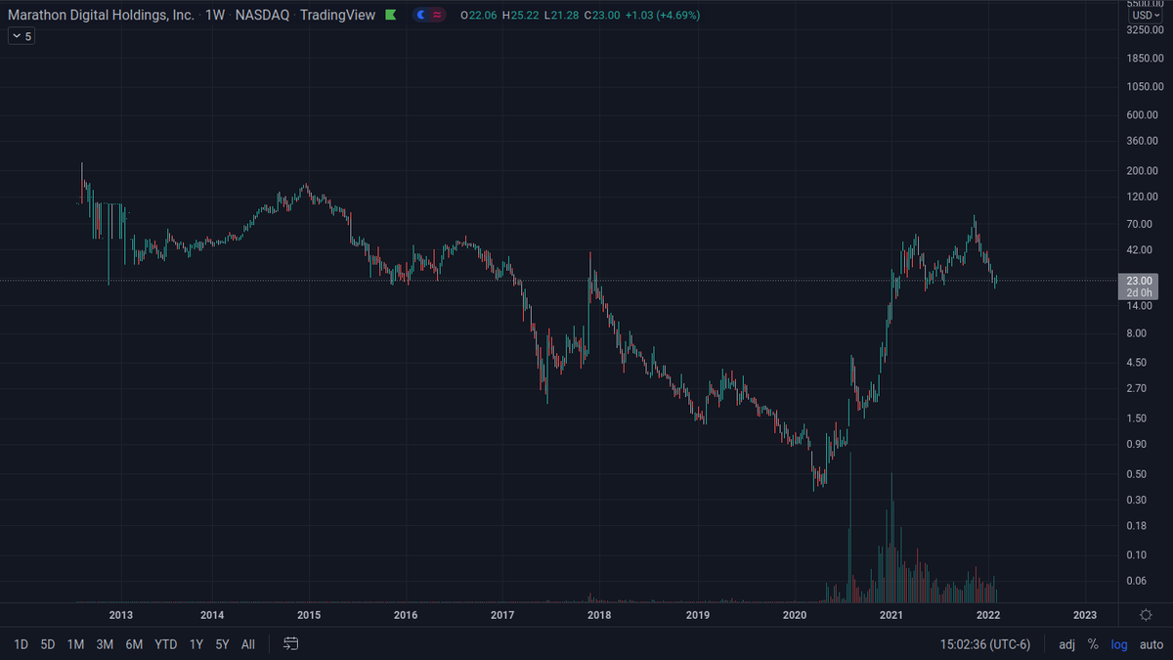Click the NASDAQ exchange label

pos(262,16)
